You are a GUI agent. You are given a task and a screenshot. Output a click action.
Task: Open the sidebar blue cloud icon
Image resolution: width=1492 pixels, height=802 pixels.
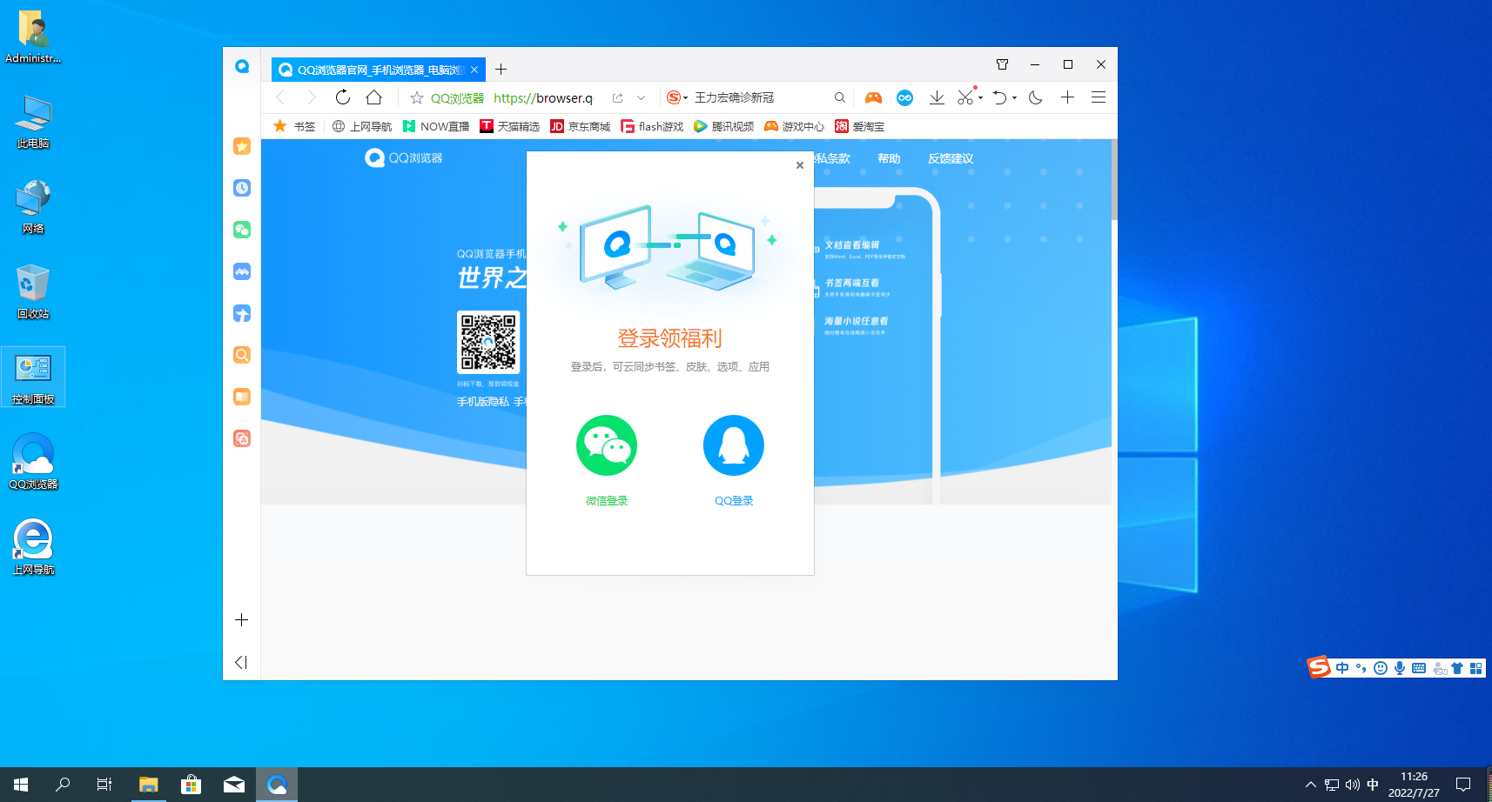242,271
